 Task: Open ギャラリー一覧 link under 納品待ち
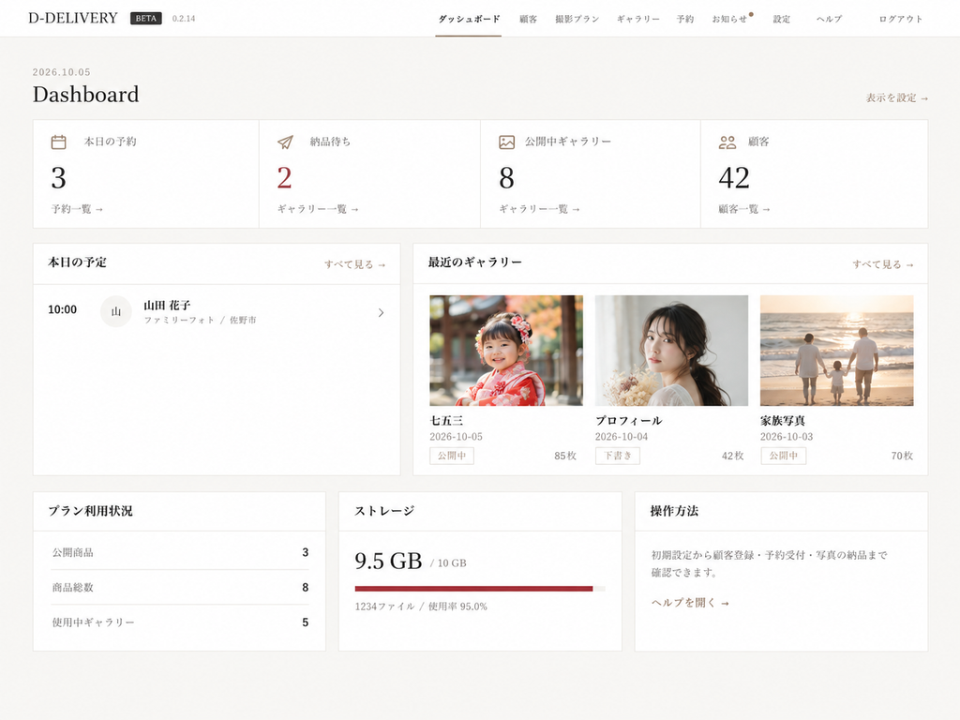click(x=318, y=209)
